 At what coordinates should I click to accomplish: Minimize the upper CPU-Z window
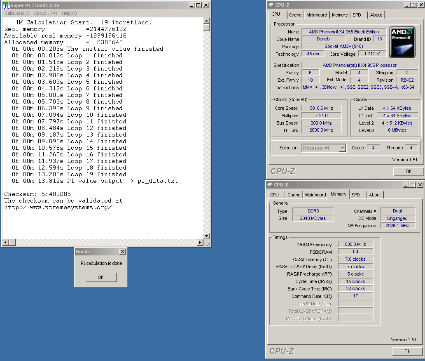tap(407, 5)
